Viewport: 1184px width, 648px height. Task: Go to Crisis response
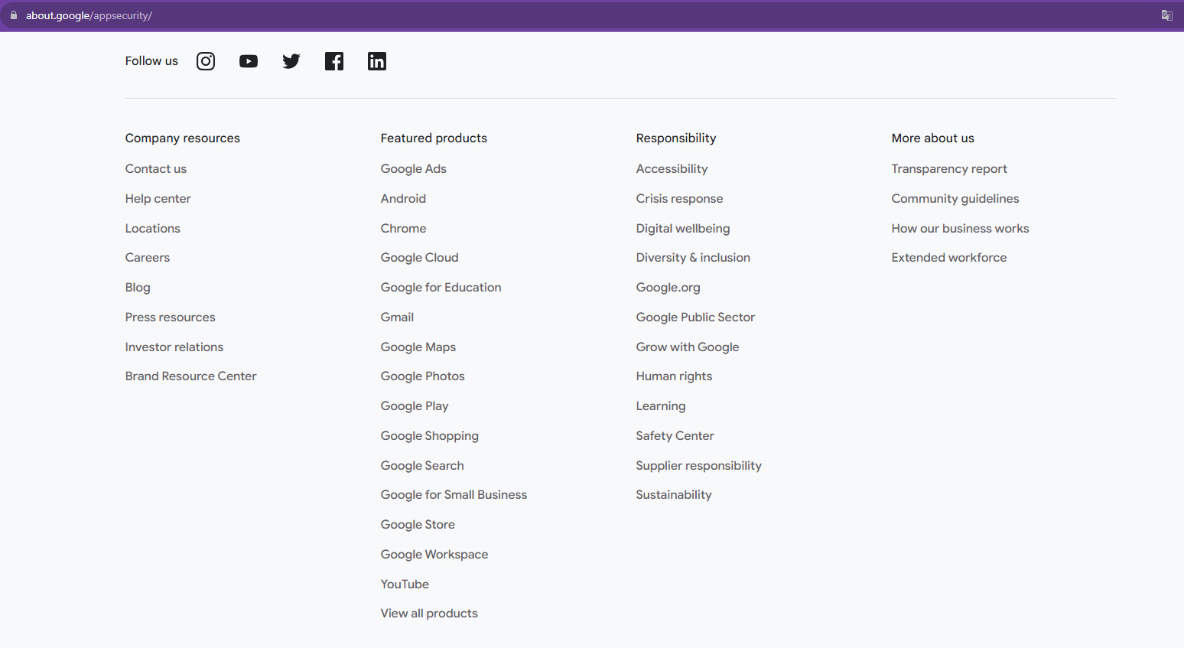[x=680, y=199]
